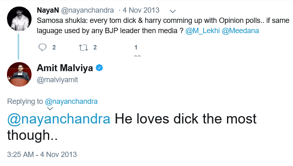293x166 pixels.
Task: Open Amit Malviya's profile picture
Action: pyautogui.click(x=19, y=74)
